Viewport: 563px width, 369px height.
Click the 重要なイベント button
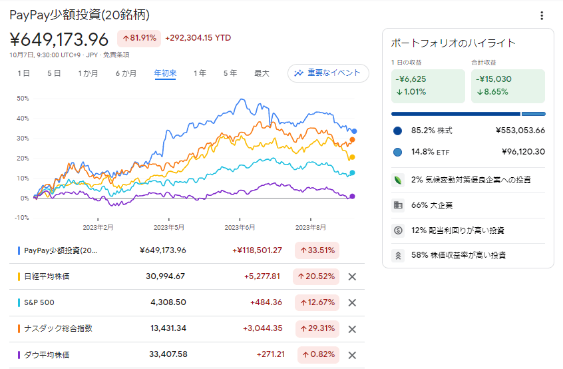(328, 73)
